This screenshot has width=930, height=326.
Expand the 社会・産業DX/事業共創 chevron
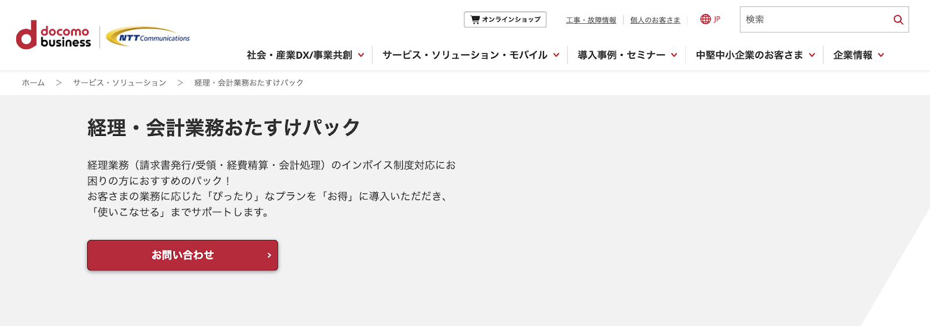click(x=361, y=55)
